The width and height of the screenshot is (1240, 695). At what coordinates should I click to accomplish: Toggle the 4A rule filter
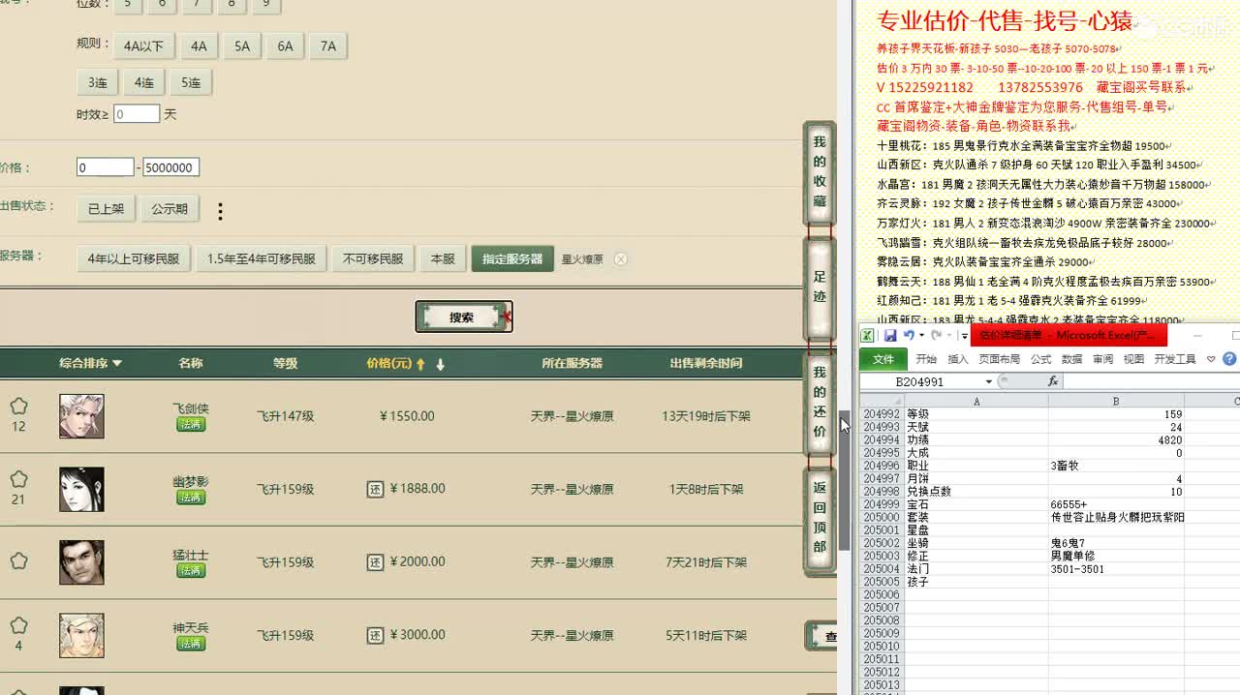click(199, 45)
